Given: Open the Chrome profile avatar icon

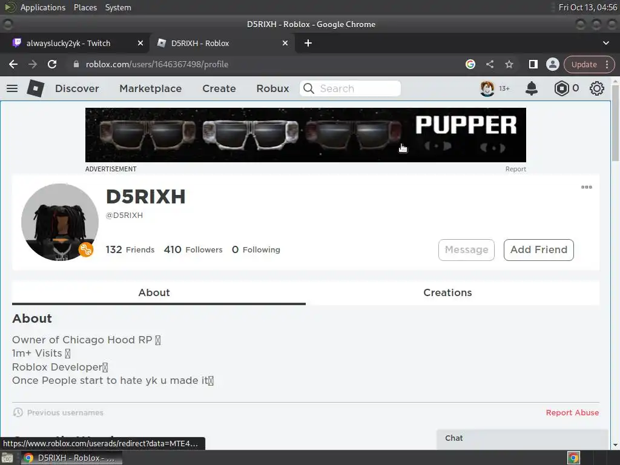Looking at the screenshot, I should (x=552, y=64).
